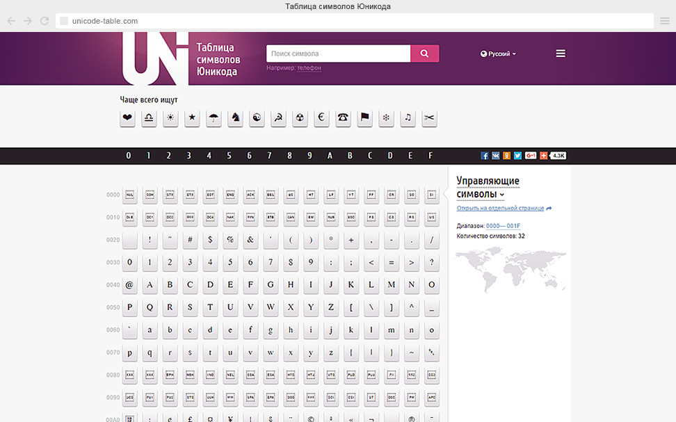676x422 pixels.
Task: Click the Открыть на отдельной странице link
Action: pos(500,209)
